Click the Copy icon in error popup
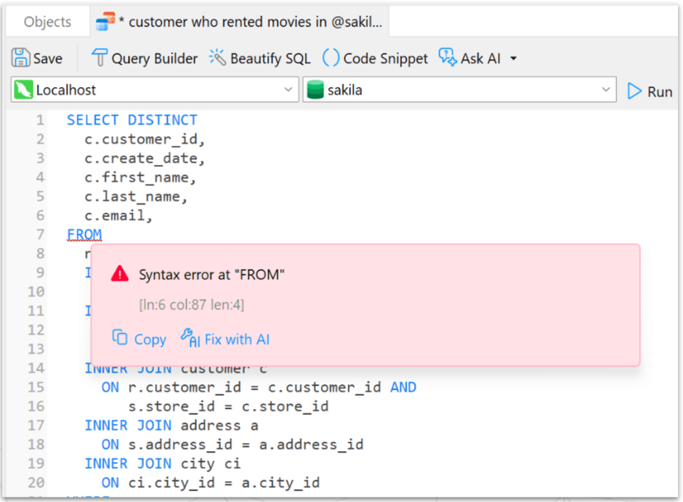This screenshot has height=502, width=683. pyautogui.click(x=120, y=337)
